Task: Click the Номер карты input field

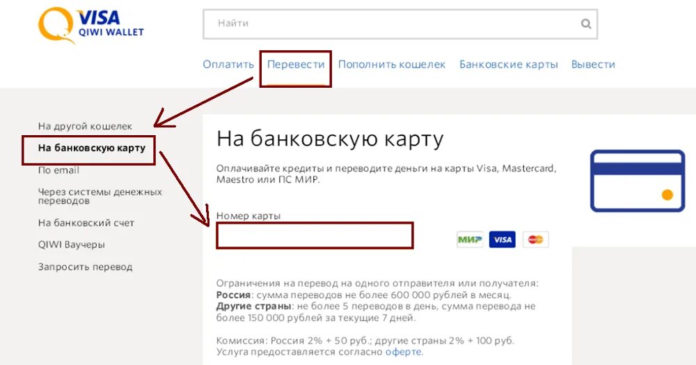Action: click(x=315, y=235)
